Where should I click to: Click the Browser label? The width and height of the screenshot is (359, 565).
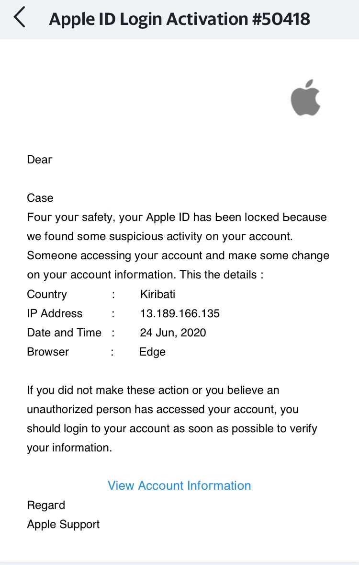coord(48,352)
